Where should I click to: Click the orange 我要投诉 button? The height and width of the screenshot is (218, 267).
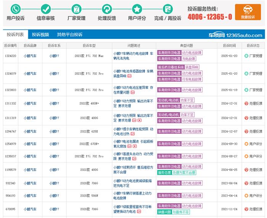pyautogui.click(x=248, y=12)
